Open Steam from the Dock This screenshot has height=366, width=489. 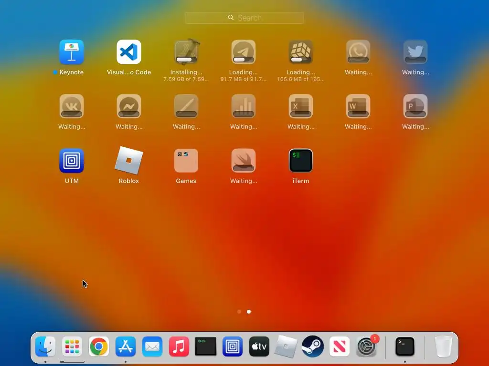(313, 346)
